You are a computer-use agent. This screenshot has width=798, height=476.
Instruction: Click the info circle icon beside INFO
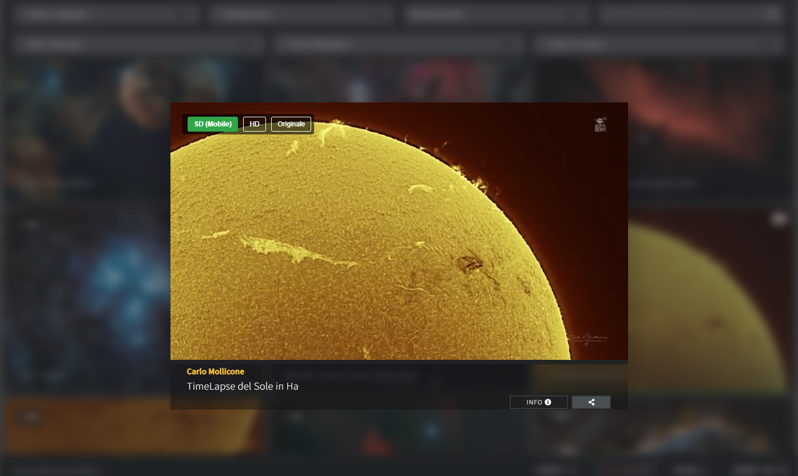pos(547,402)
